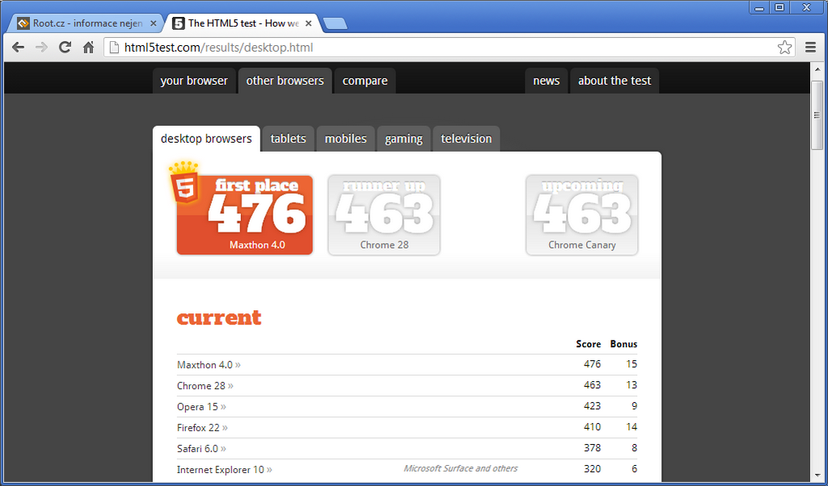Click Safari 6.0 bonus value 8
Viewport: 828px width, 486px height.
coord(634,448)
